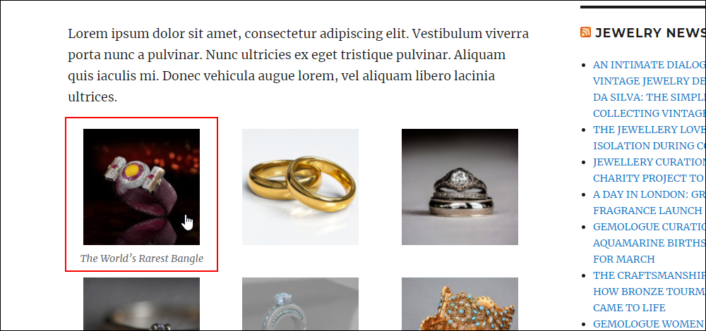Screen dimensions: 706x331
Task: Open the blue gemstone ring thumbnail
Action: click(300, 304)
